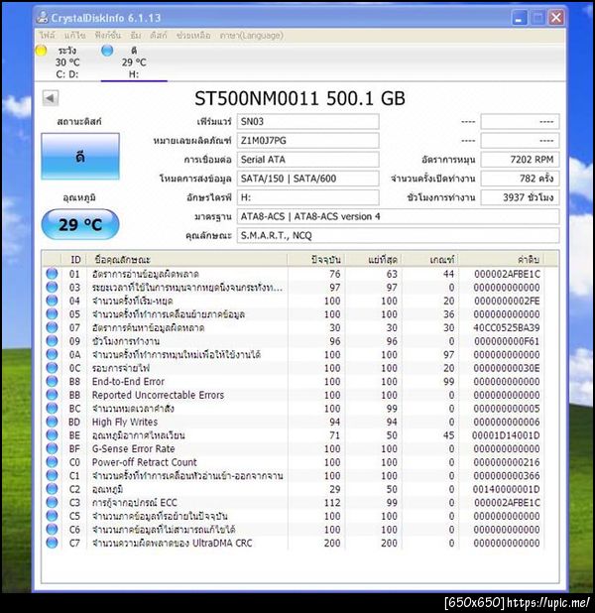Open the ภาษา(Language) menu
595x613 pixels.
251,35
